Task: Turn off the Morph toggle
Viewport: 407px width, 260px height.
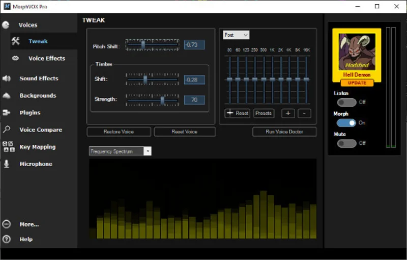Action: [346, 123]
